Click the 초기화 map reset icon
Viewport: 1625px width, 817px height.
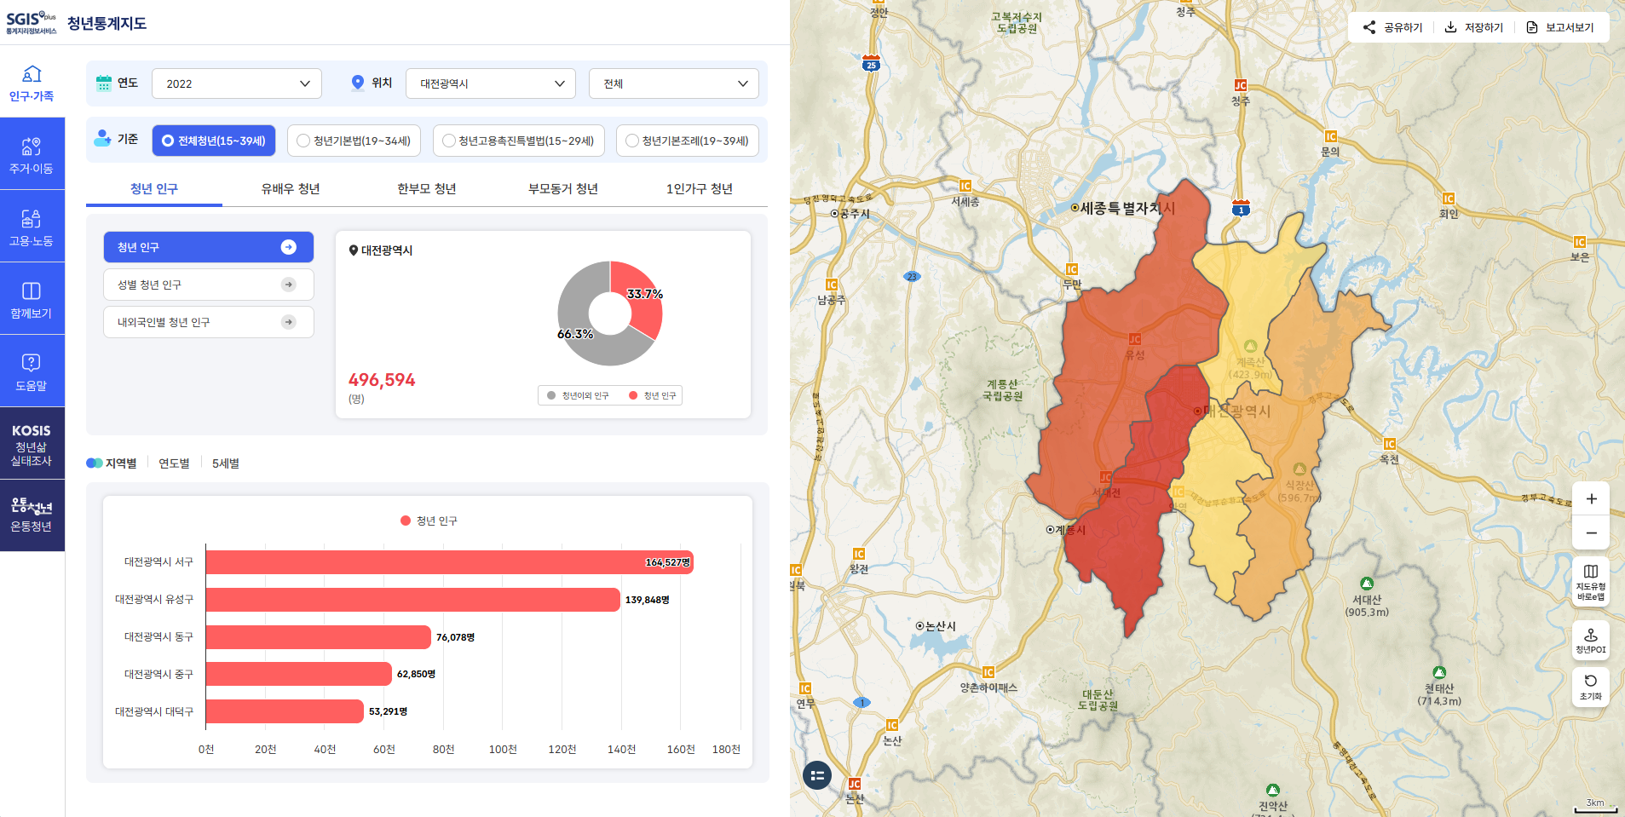point(1590,687)
